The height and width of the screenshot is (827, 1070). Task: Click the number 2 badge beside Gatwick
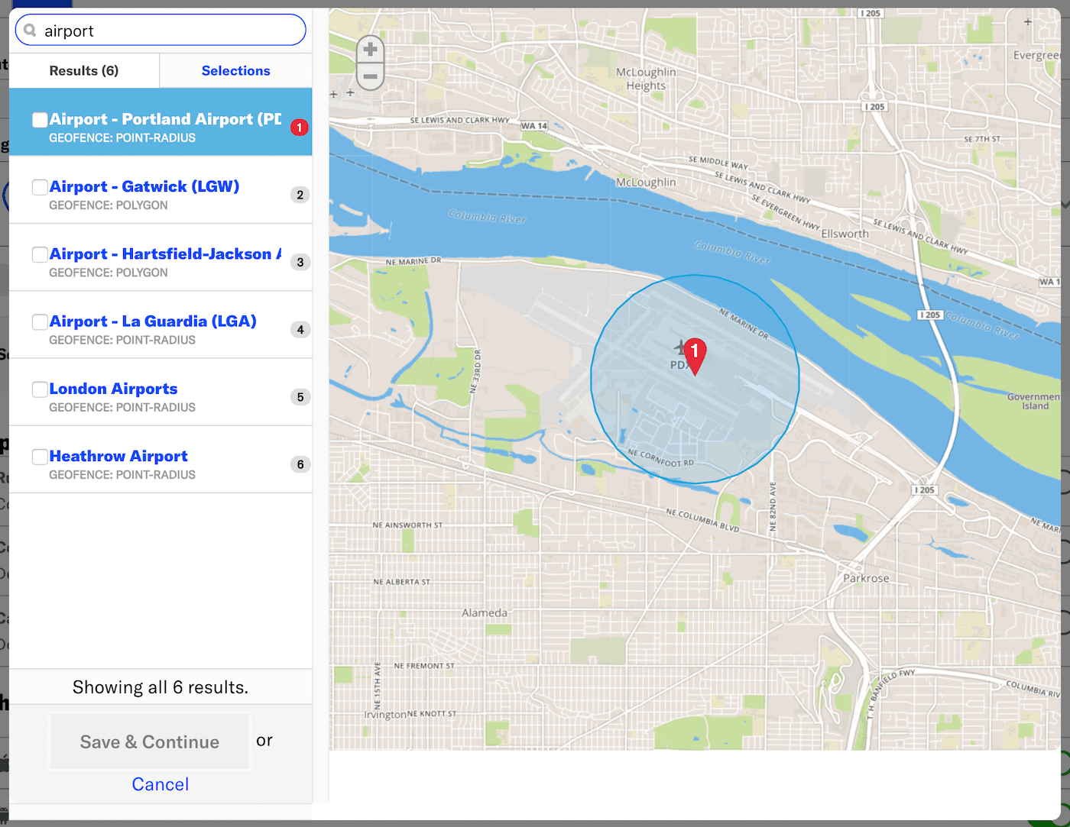[300, 195]
